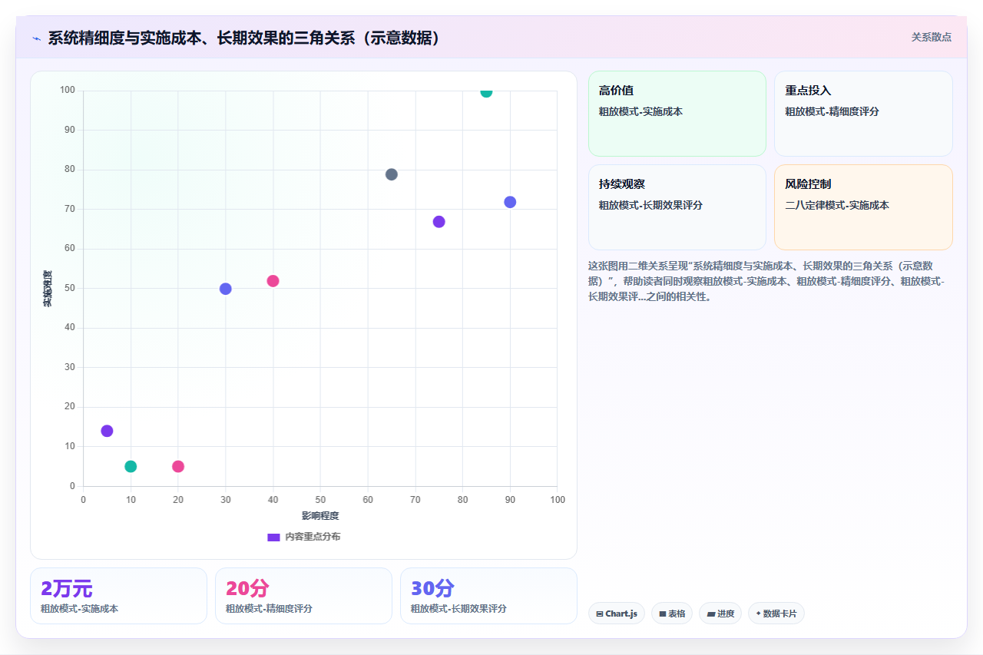Open the 持续观察 quadrant card
Viewport: 983px width, 655px height.
pyautogui.click(x=677, y=207)
